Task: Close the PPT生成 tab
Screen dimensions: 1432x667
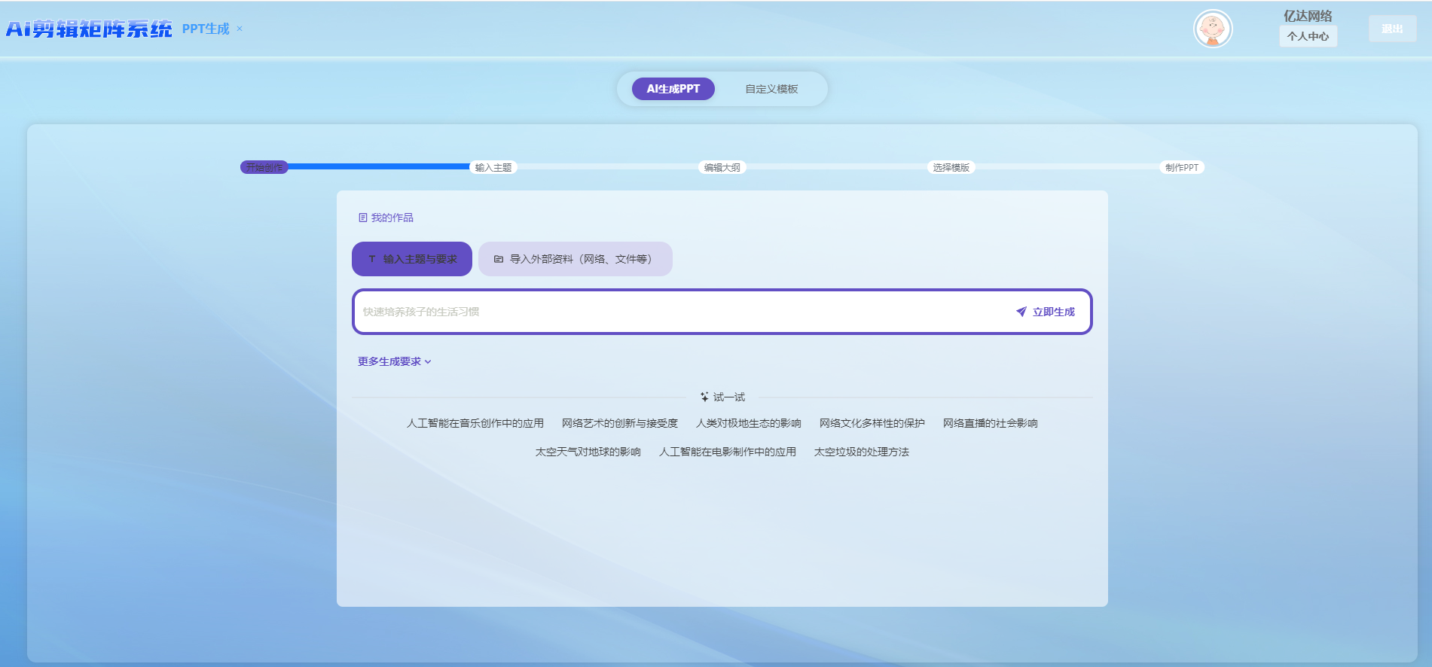Action: click(x=240, y=29)
